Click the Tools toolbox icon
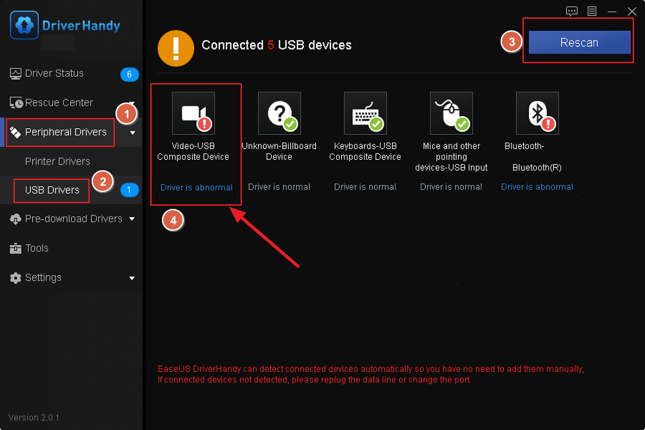645x430 pixels. 15,248
